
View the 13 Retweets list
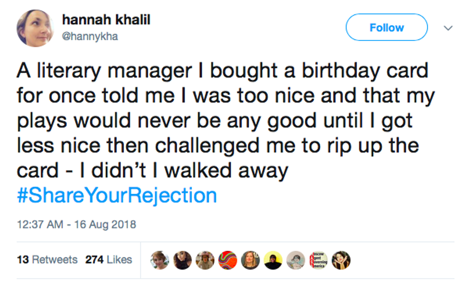point(47,259)
